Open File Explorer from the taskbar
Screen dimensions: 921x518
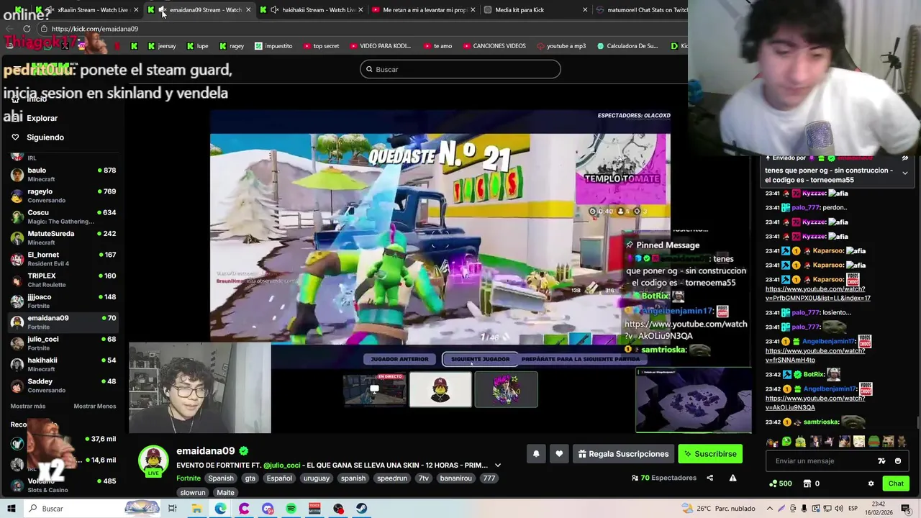196,509
